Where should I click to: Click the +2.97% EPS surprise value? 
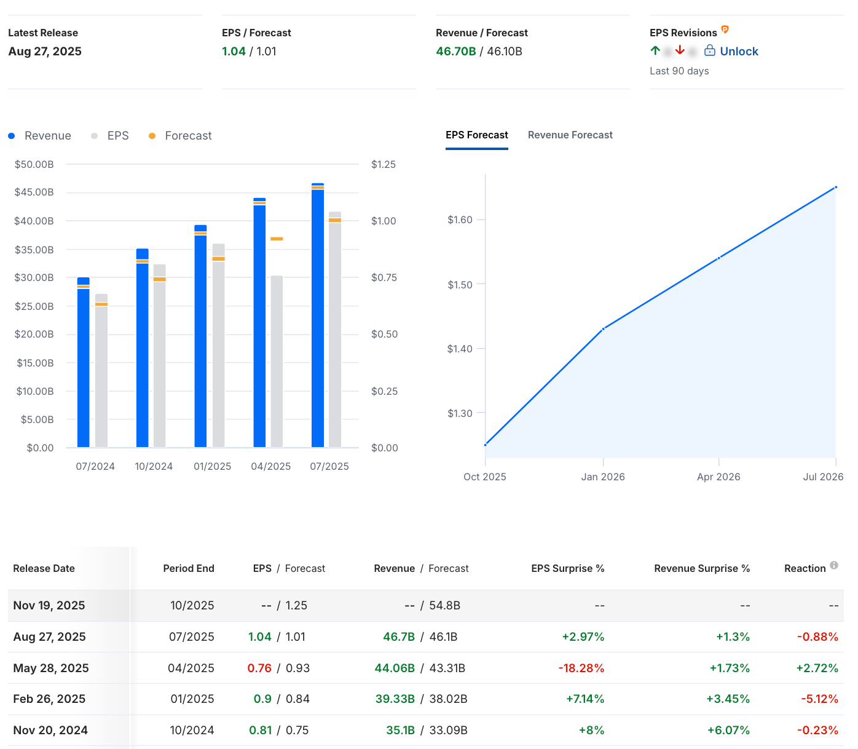coord(583,637)
